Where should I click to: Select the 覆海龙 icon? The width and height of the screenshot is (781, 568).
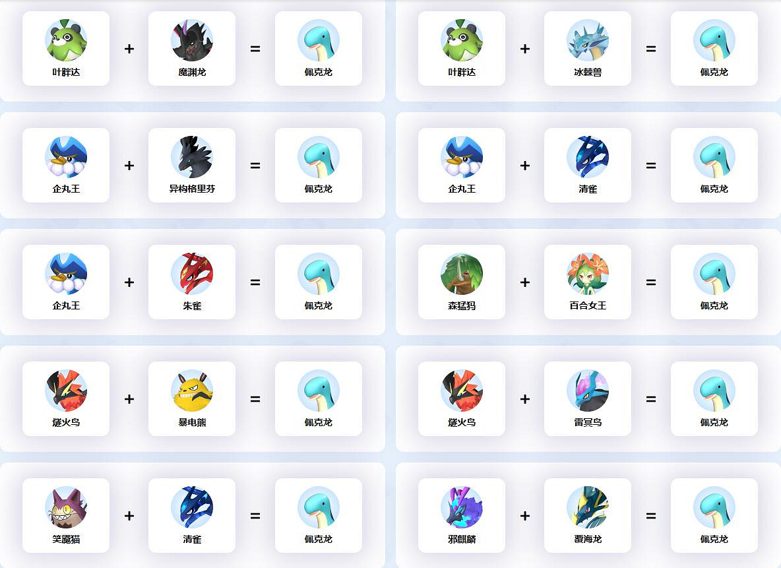(x=588, y=507)
